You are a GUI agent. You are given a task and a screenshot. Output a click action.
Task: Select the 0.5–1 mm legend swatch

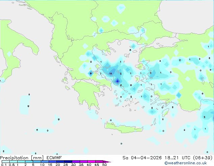pos(14,162)
